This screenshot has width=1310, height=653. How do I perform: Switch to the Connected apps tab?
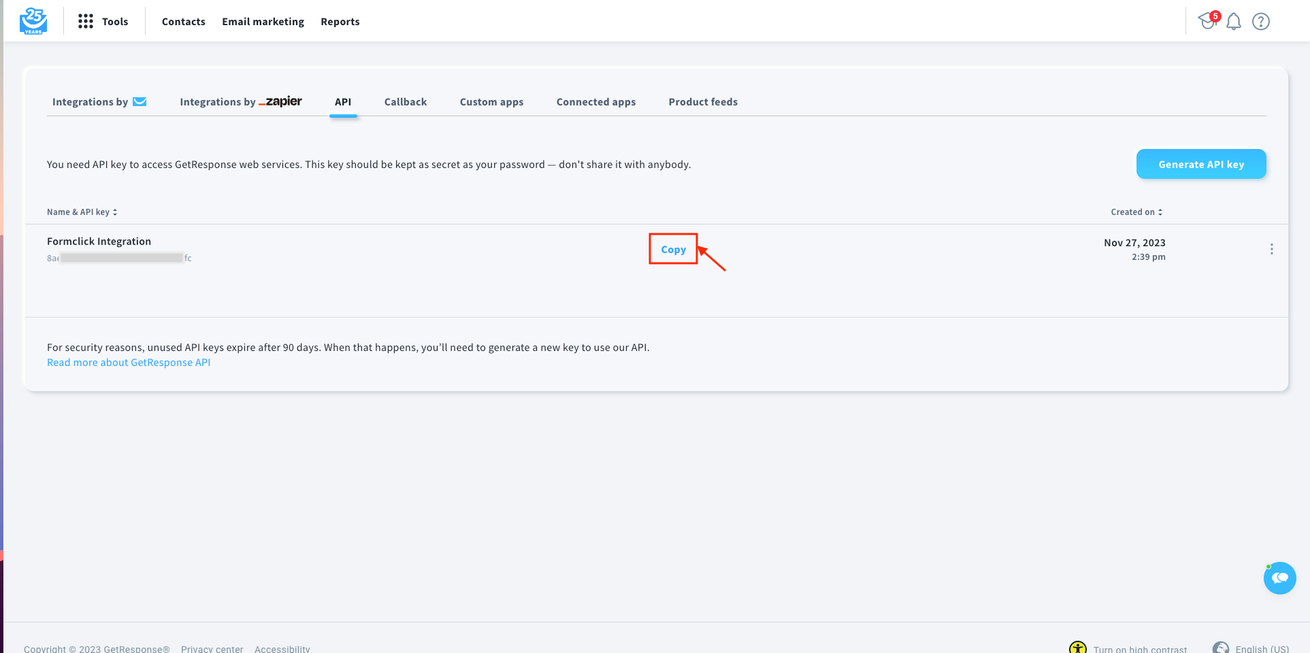596,102
